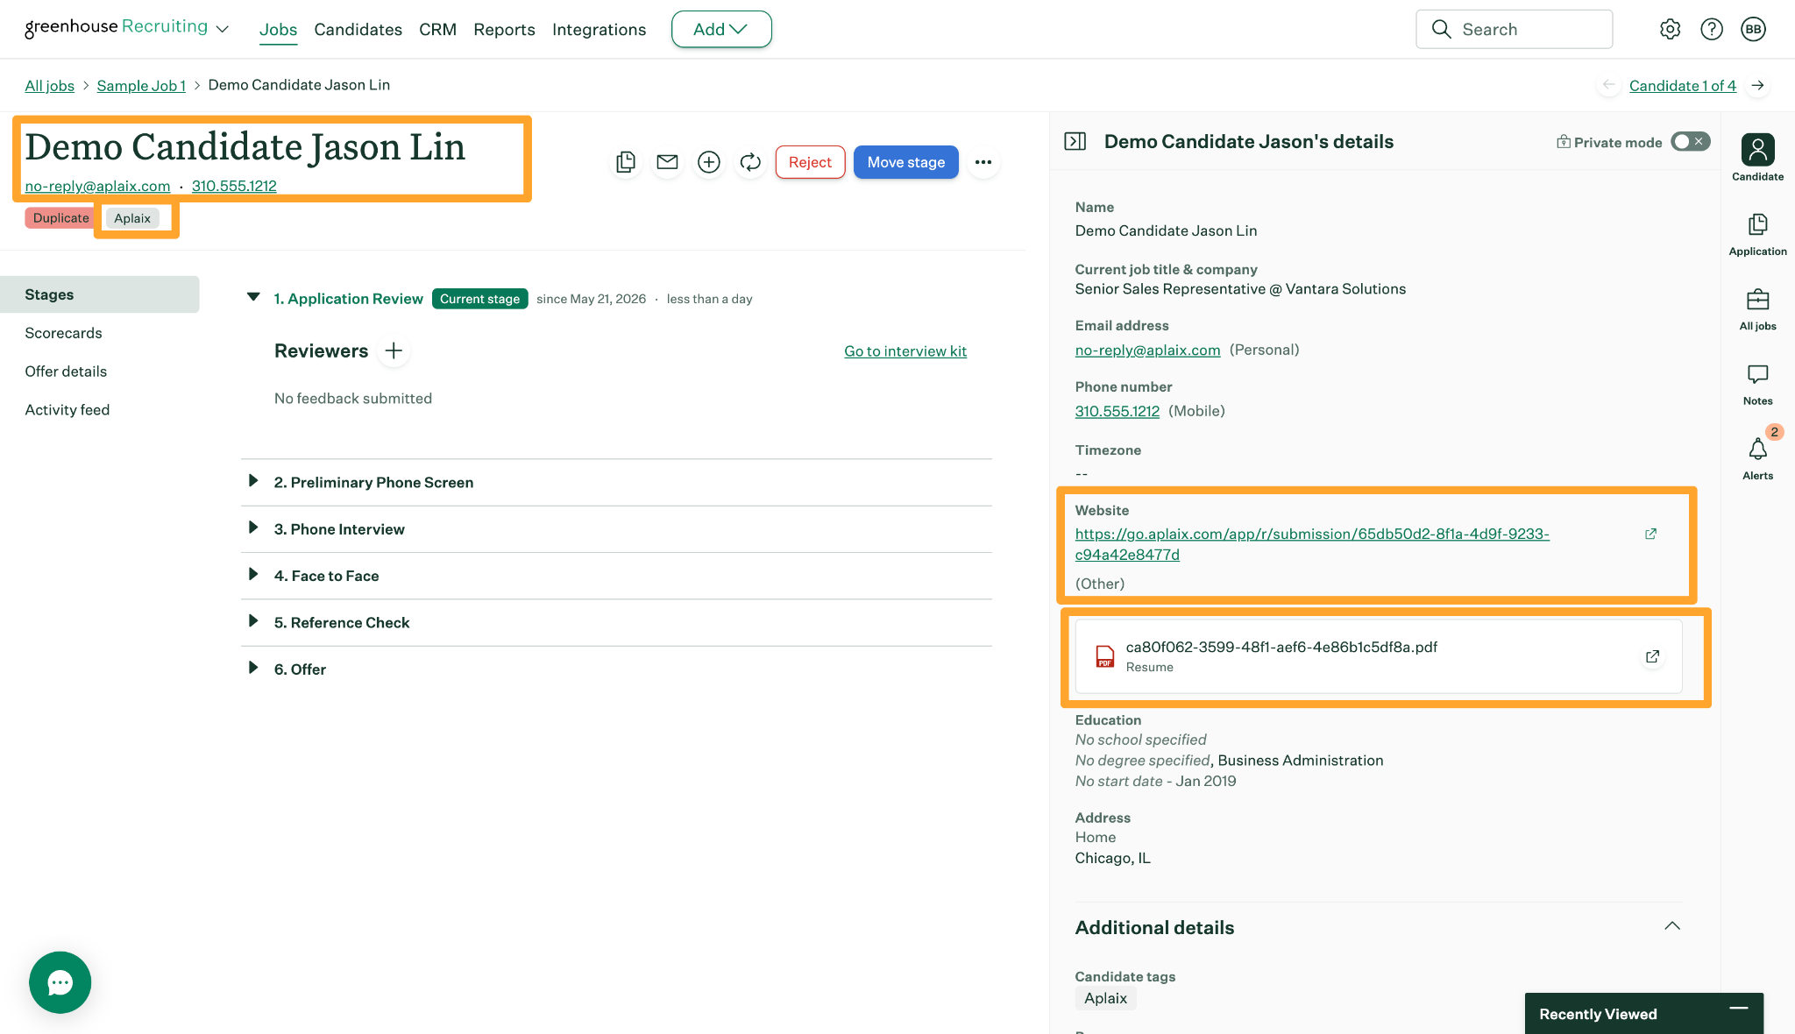Select the Offer details side tab
Viewport: 1795px width, 1034px height.
(66, 372)
